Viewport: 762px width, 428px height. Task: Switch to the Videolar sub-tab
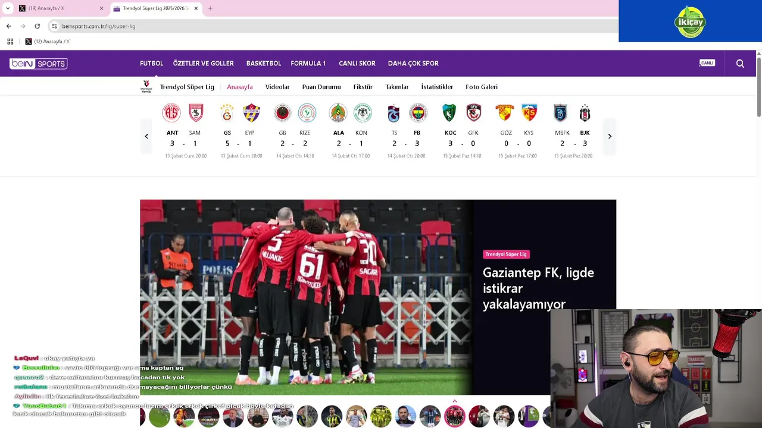pos(277,87)
